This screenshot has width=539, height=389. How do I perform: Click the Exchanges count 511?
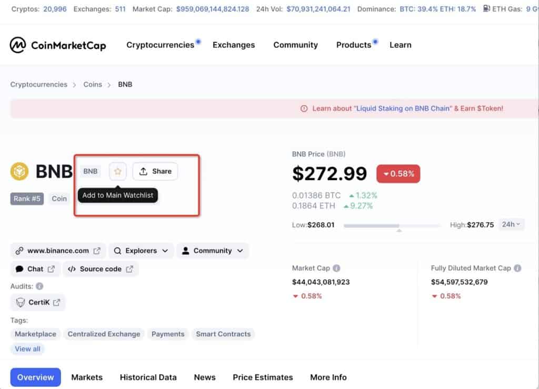click(x=121, y=9)
